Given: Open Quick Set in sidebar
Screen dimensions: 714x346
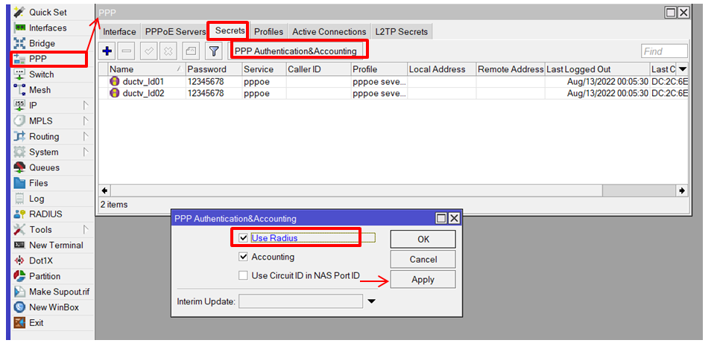Looking at the screenshot, I should click(47, 13).
